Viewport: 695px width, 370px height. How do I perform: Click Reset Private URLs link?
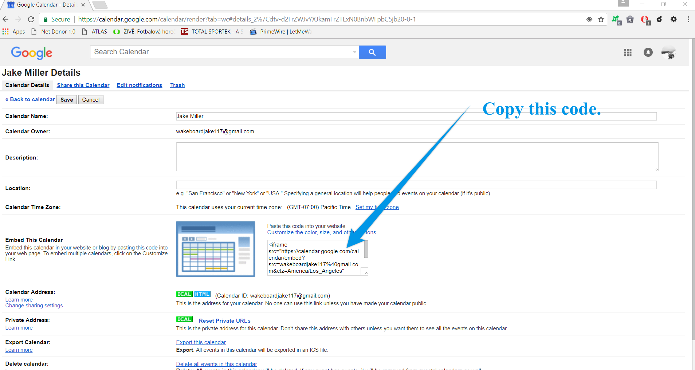(225, 321)
